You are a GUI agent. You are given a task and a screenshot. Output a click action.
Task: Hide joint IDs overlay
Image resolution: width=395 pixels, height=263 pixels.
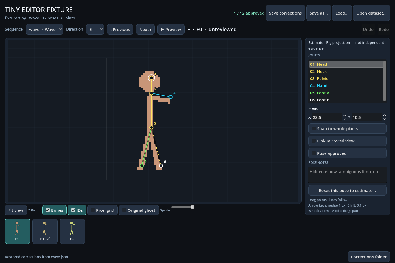click(x=77, y=210)
